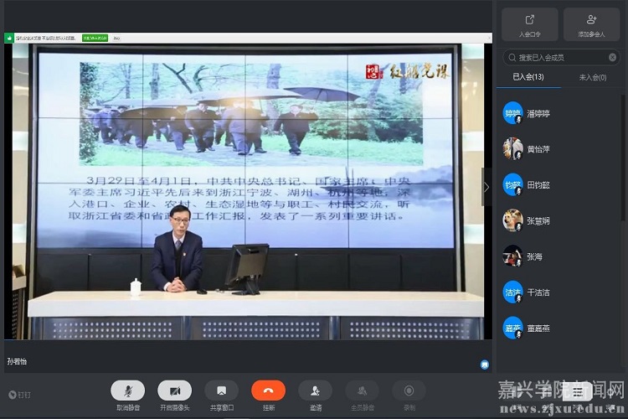Select participant 张慧娴 in the list
628x419 pixels.
tap(538, 220)
